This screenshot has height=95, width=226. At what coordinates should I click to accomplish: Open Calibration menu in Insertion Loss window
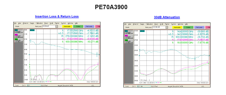point(39,23)
